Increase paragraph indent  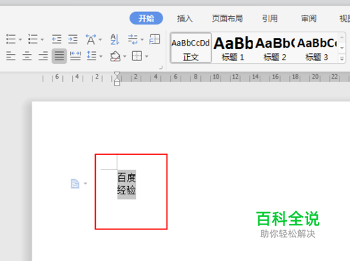(73, 39)
